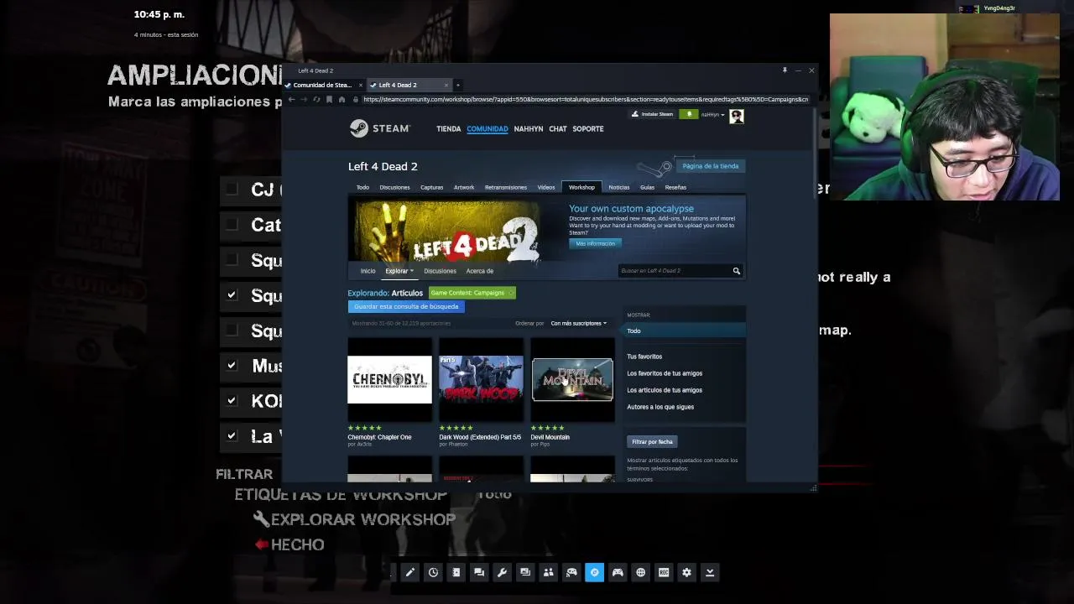Reload the page with the refresh icon
Screen dimensions: 1074x604
point(316,99)
